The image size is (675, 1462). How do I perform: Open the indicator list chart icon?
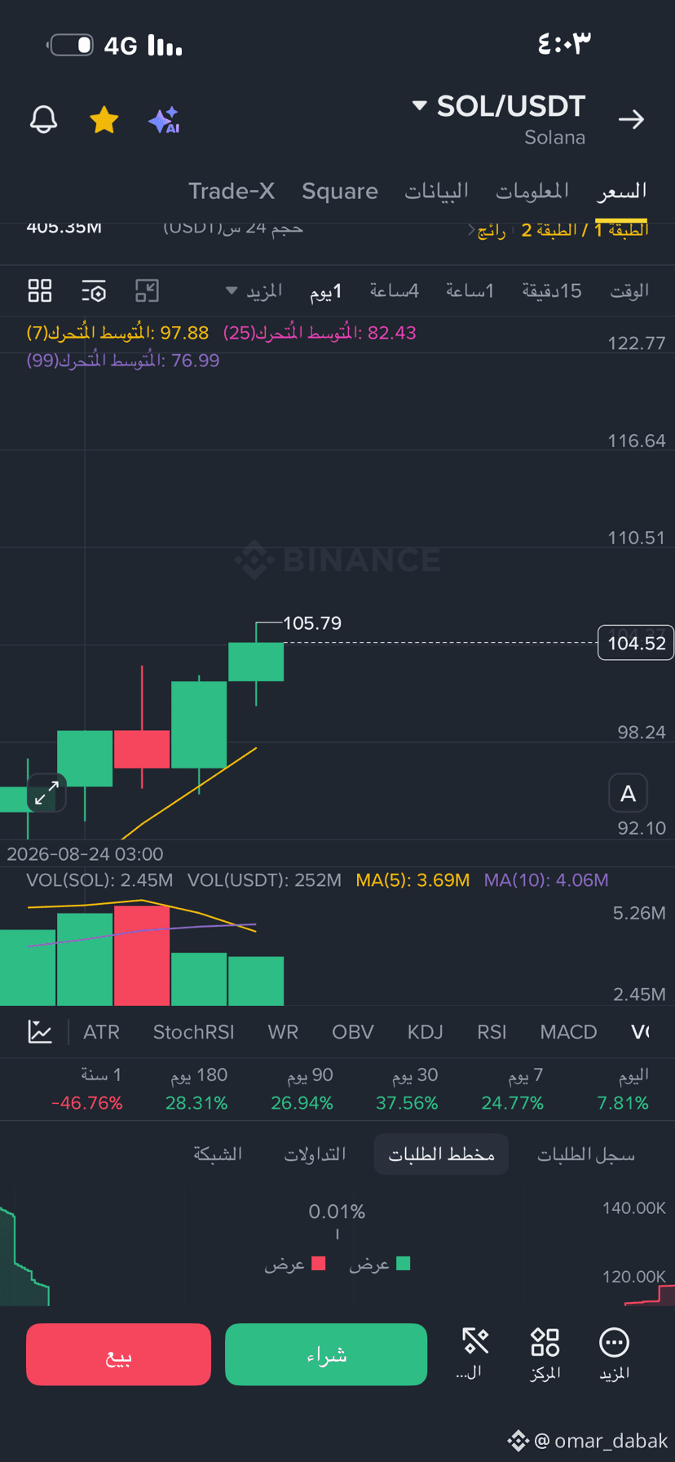(40, 1032)
